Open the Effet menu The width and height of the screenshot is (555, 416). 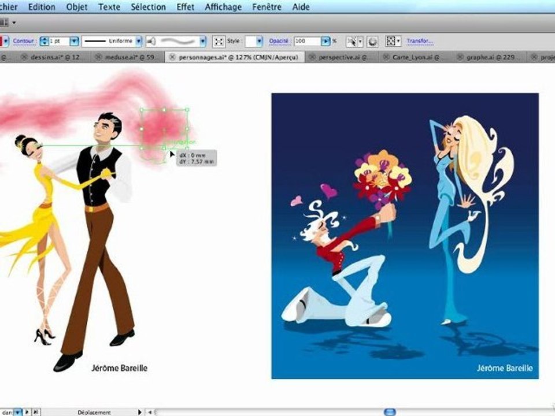[185, 7]
